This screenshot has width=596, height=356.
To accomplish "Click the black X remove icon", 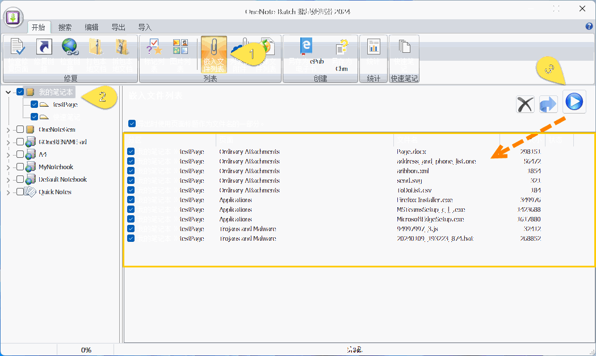I will 525,104.
